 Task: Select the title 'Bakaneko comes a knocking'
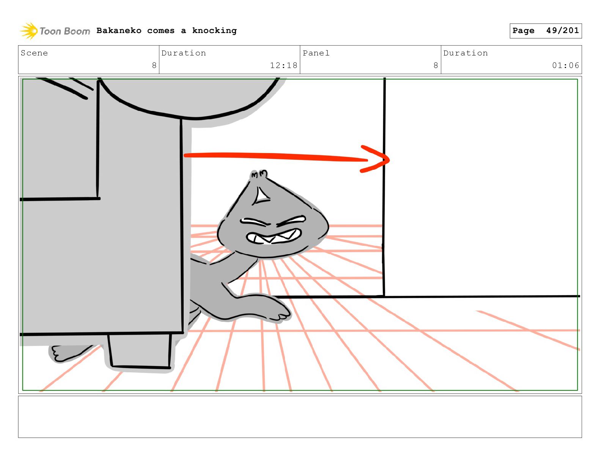coord(167,31)
